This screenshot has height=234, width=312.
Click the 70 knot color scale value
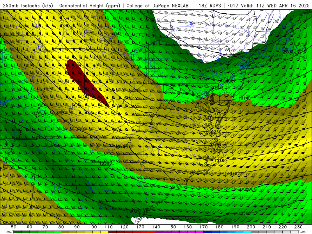coord(45,227)
